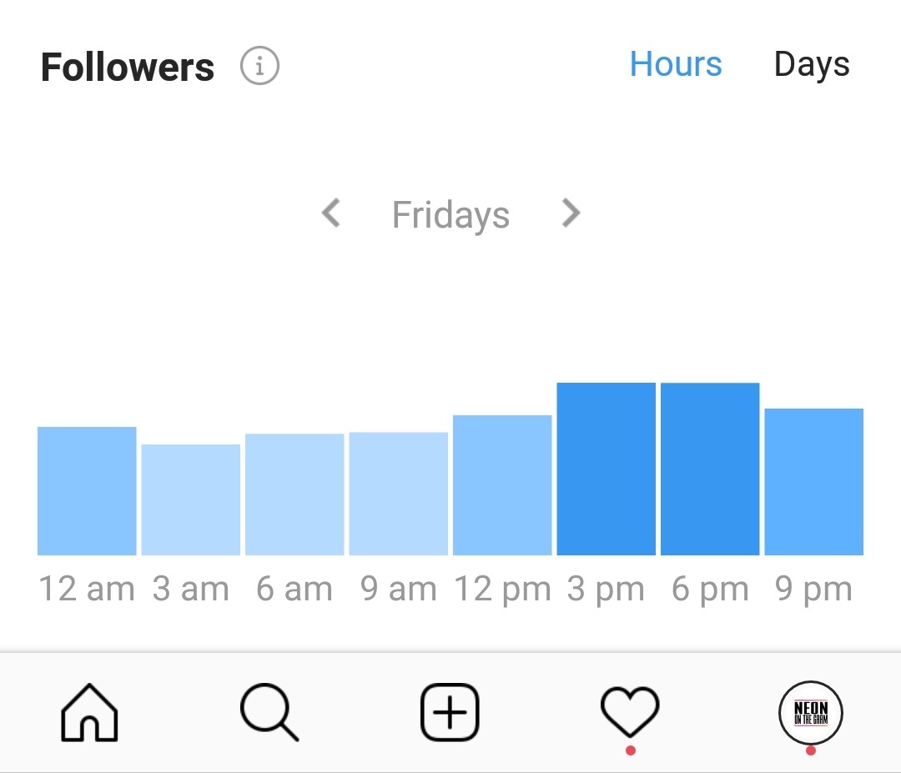This screenshot has height=773, width=901.
Task: Select the 6 pm activity bar
Action: pyautogui.click(x=709, y=467)
